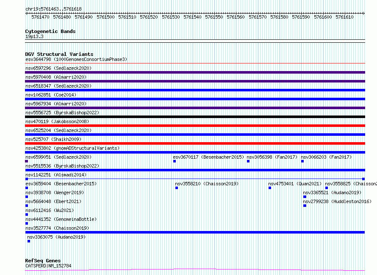This screenshot has height=275, width=377.
Task: Open nsv3365521 (Audano2019) variant label
Action: pos(332,192)
